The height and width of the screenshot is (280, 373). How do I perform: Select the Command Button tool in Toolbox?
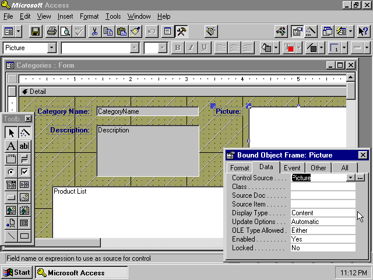click(x=11, y=197)
